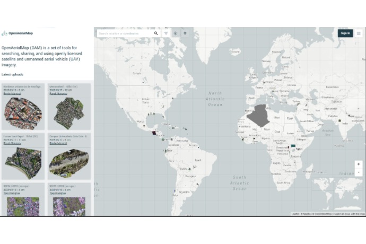Click the search magnifier icon
Screen dimensions: 366x244
pos(156,33)
